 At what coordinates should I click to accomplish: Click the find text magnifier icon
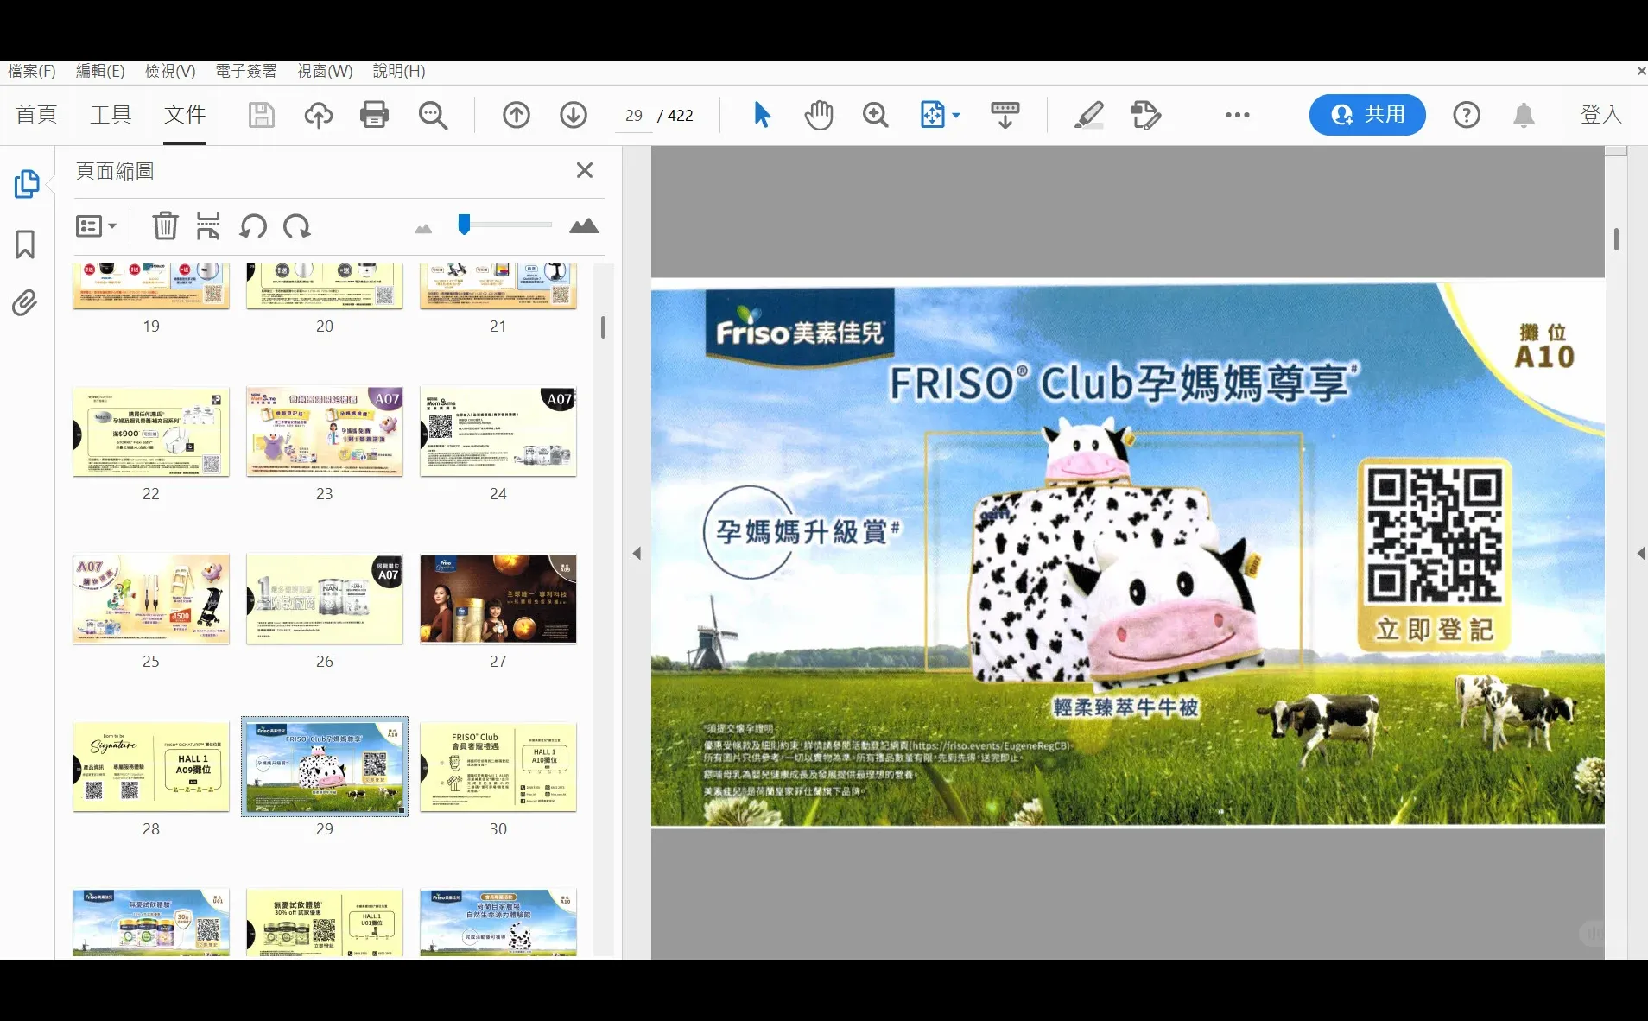(433, 115)
